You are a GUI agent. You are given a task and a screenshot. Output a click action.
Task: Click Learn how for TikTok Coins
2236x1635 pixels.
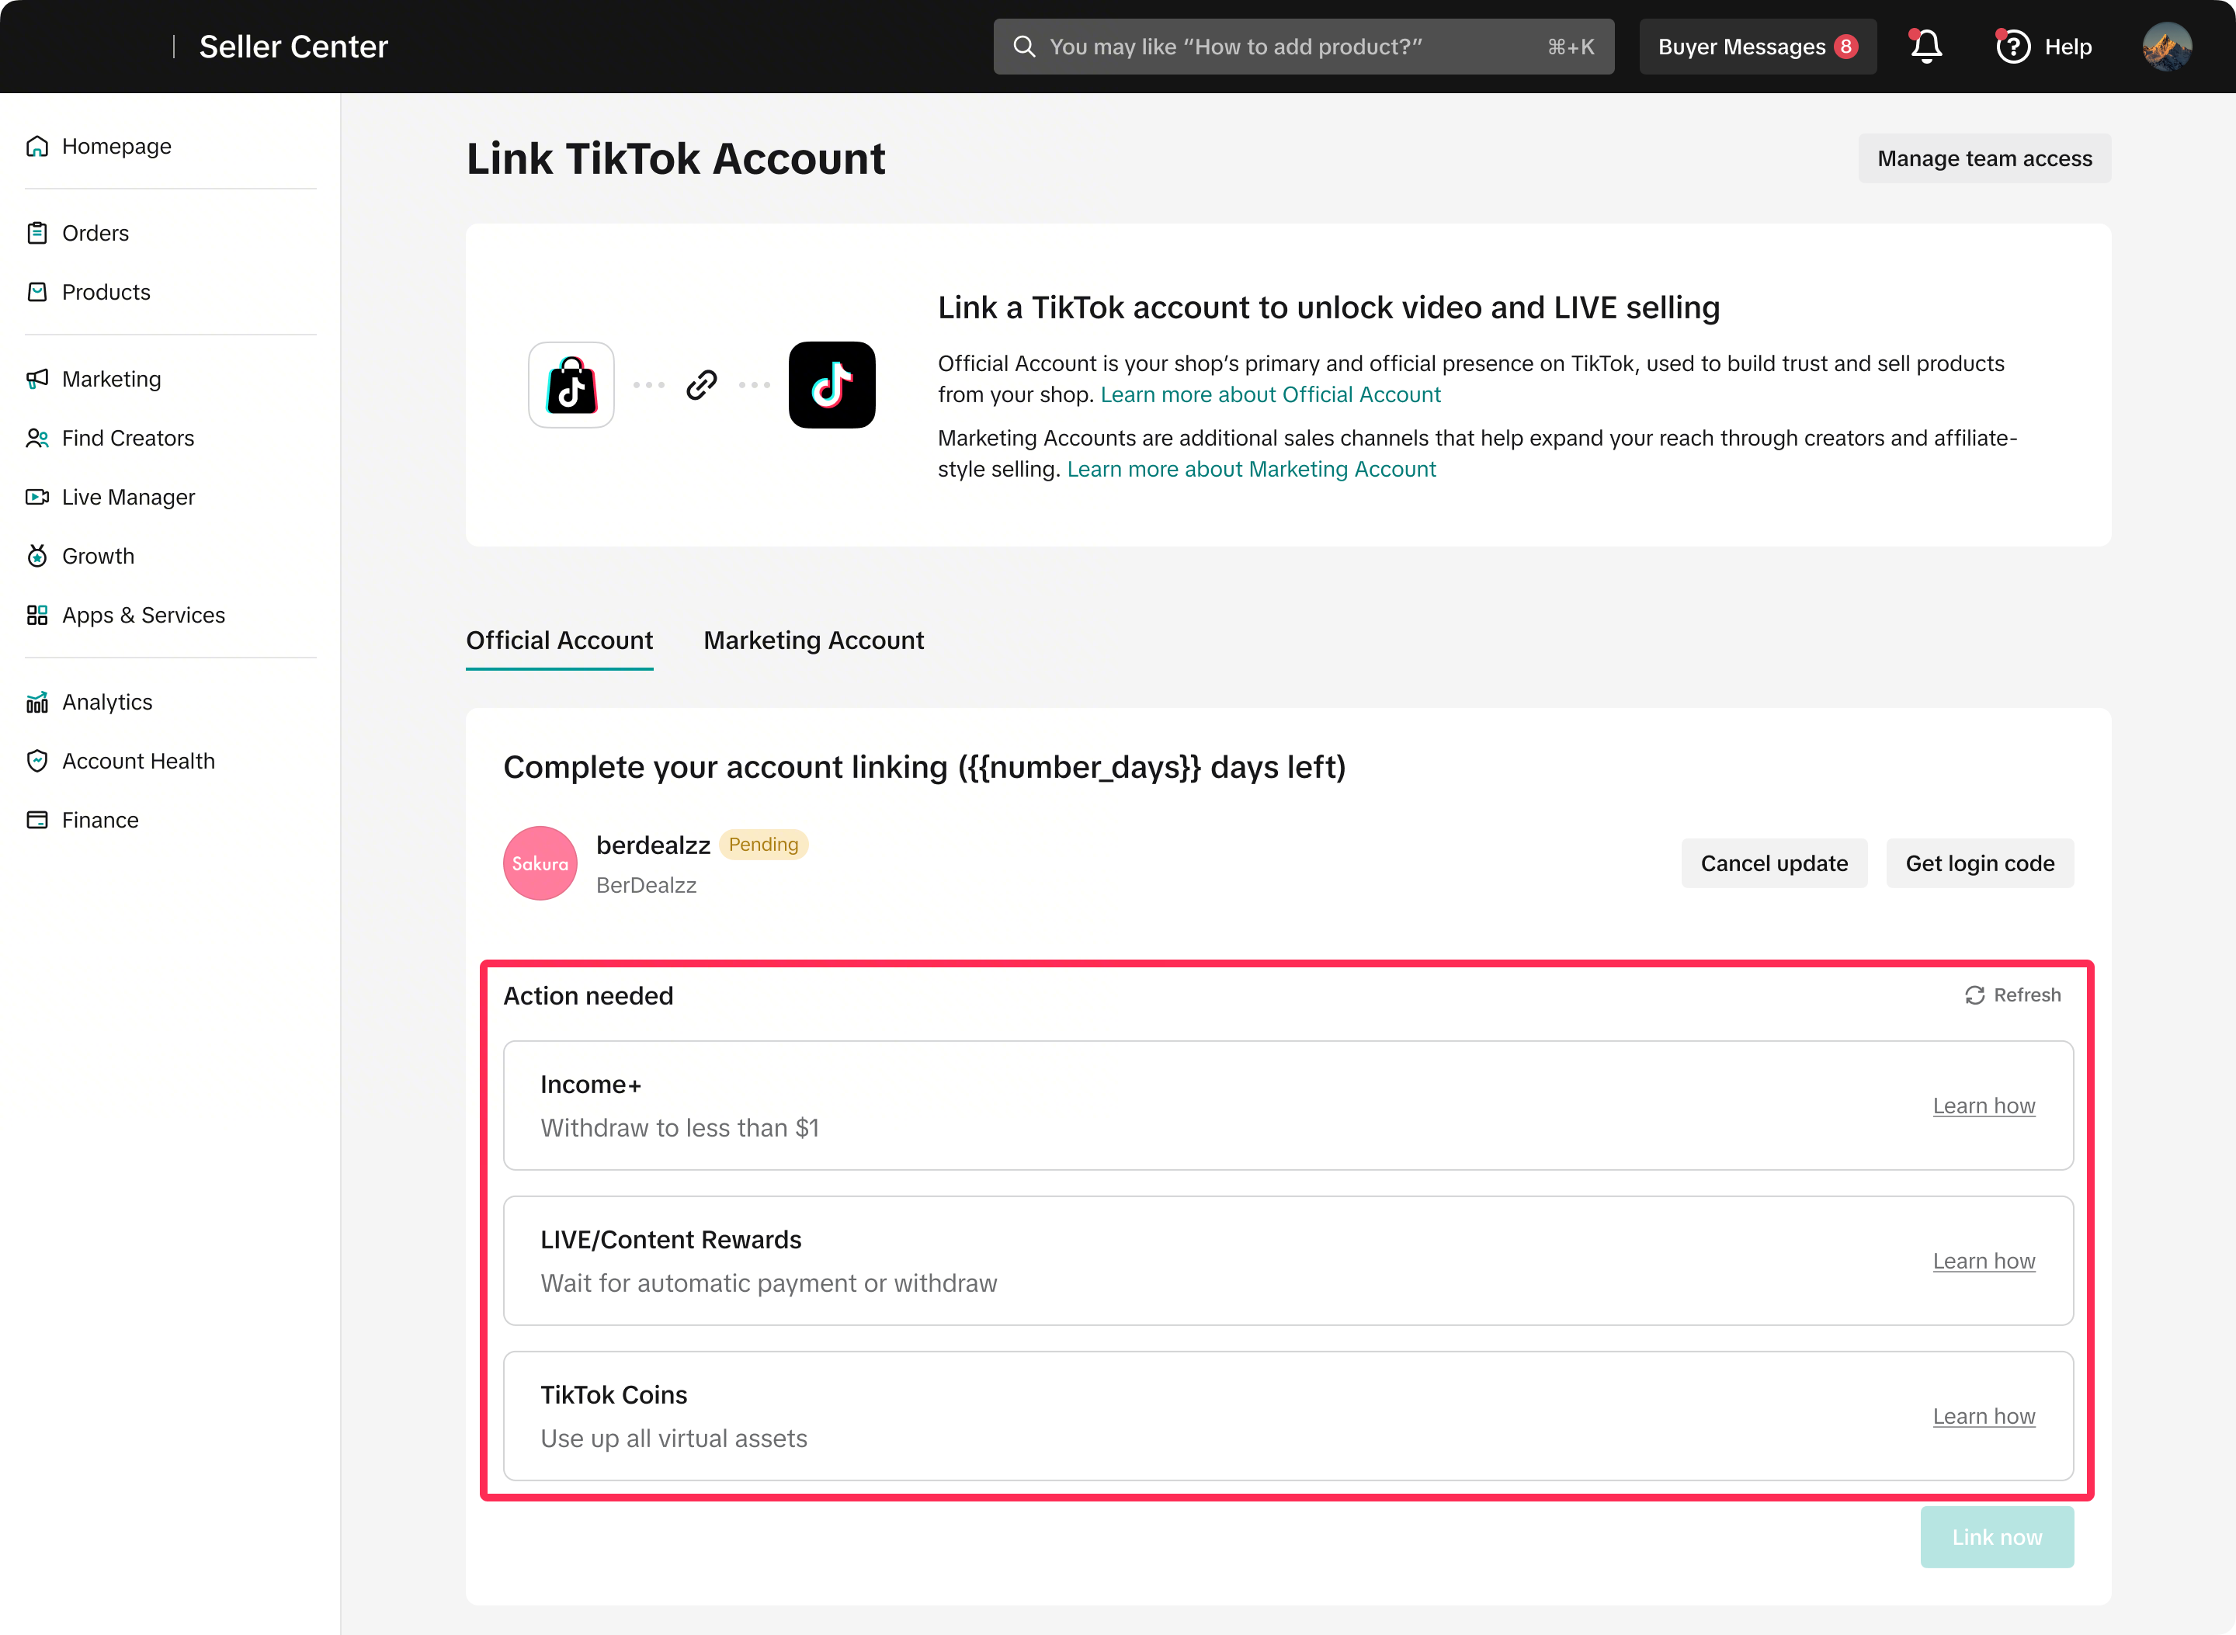click(x=1984, y=1416)
